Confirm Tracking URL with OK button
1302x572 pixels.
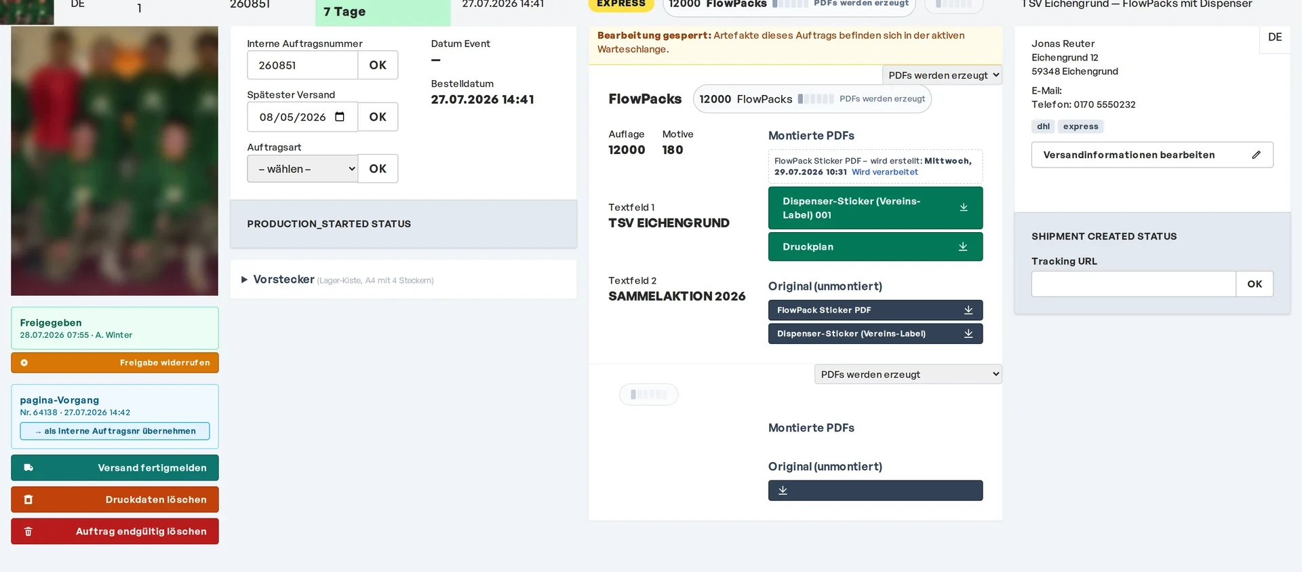[1255, 284]
